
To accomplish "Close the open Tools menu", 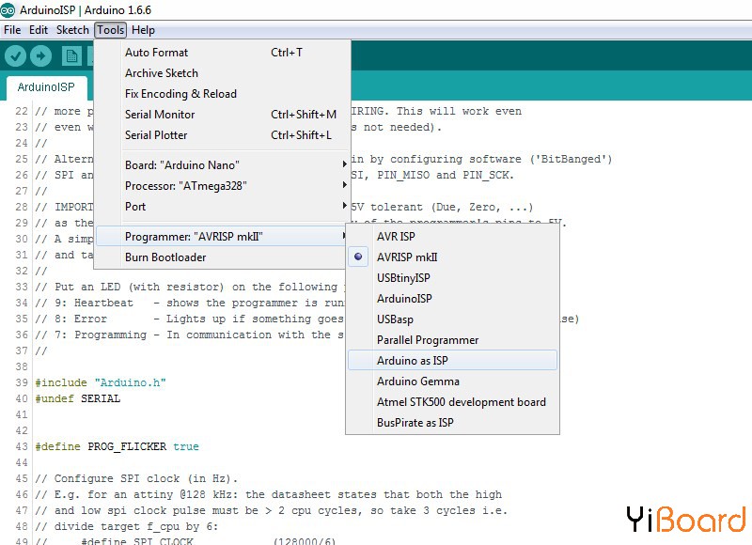I will click(110, 30).
